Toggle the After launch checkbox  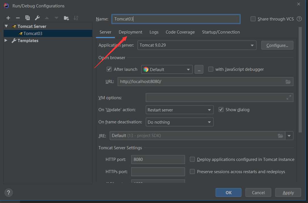tap(109, 69)
